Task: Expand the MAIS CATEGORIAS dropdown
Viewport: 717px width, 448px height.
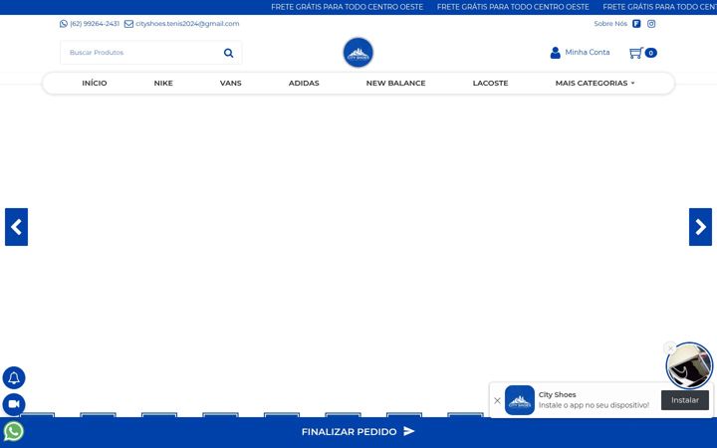Action: pyautogui.click(x=595, y=84)
